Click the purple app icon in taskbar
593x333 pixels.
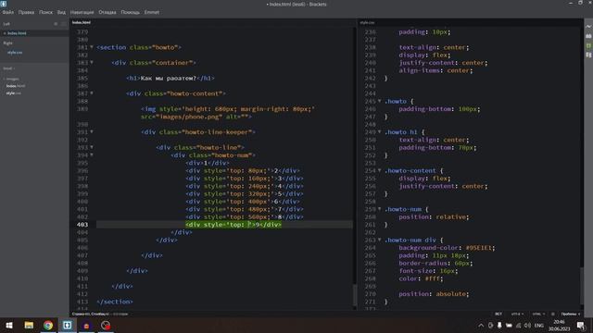[86, 325]
